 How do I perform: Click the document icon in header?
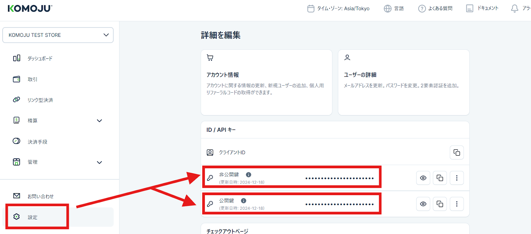click(x=470, y=9)
